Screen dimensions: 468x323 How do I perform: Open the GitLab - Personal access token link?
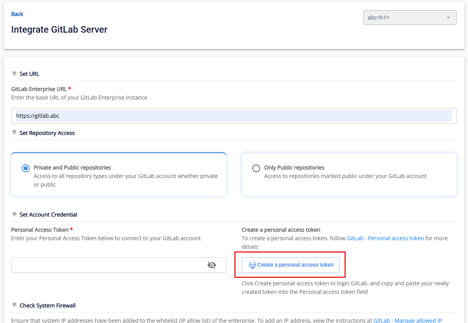coord(385,238)
